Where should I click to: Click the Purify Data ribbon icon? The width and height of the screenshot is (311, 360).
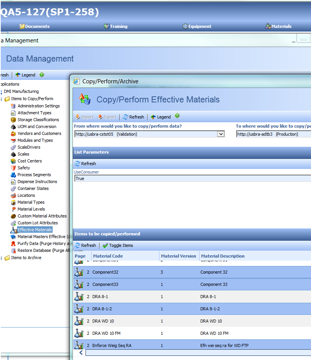13,243
